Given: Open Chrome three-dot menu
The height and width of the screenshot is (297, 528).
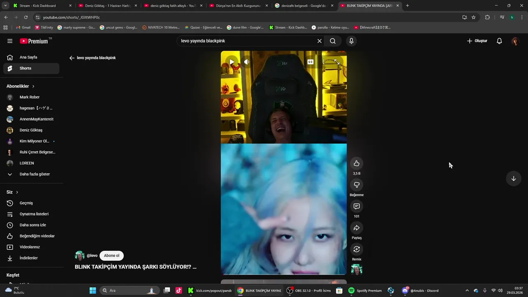Looking at the screenshot, I should pos(522,17).
